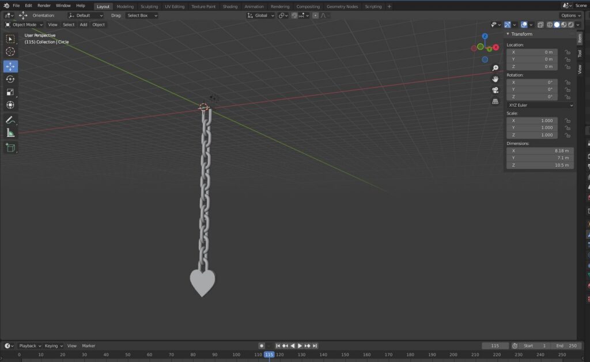This screenshot has height=362, width=590.
Task: Select the Rotate tool in the toolbar
Action: coord(10,79)
